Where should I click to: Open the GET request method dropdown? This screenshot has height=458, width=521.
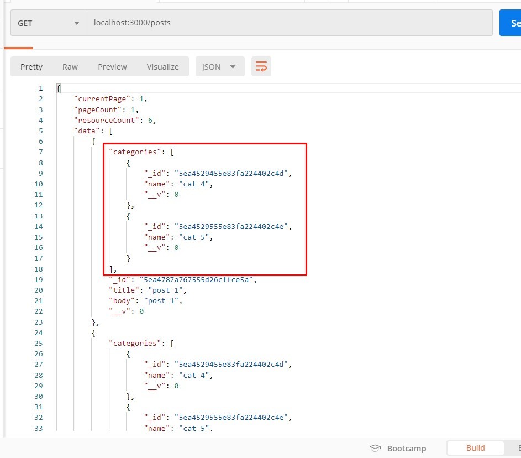coord(48,23)
